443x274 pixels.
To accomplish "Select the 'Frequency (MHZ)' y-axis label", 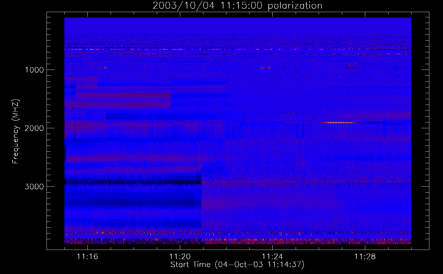I will (16, 132).
